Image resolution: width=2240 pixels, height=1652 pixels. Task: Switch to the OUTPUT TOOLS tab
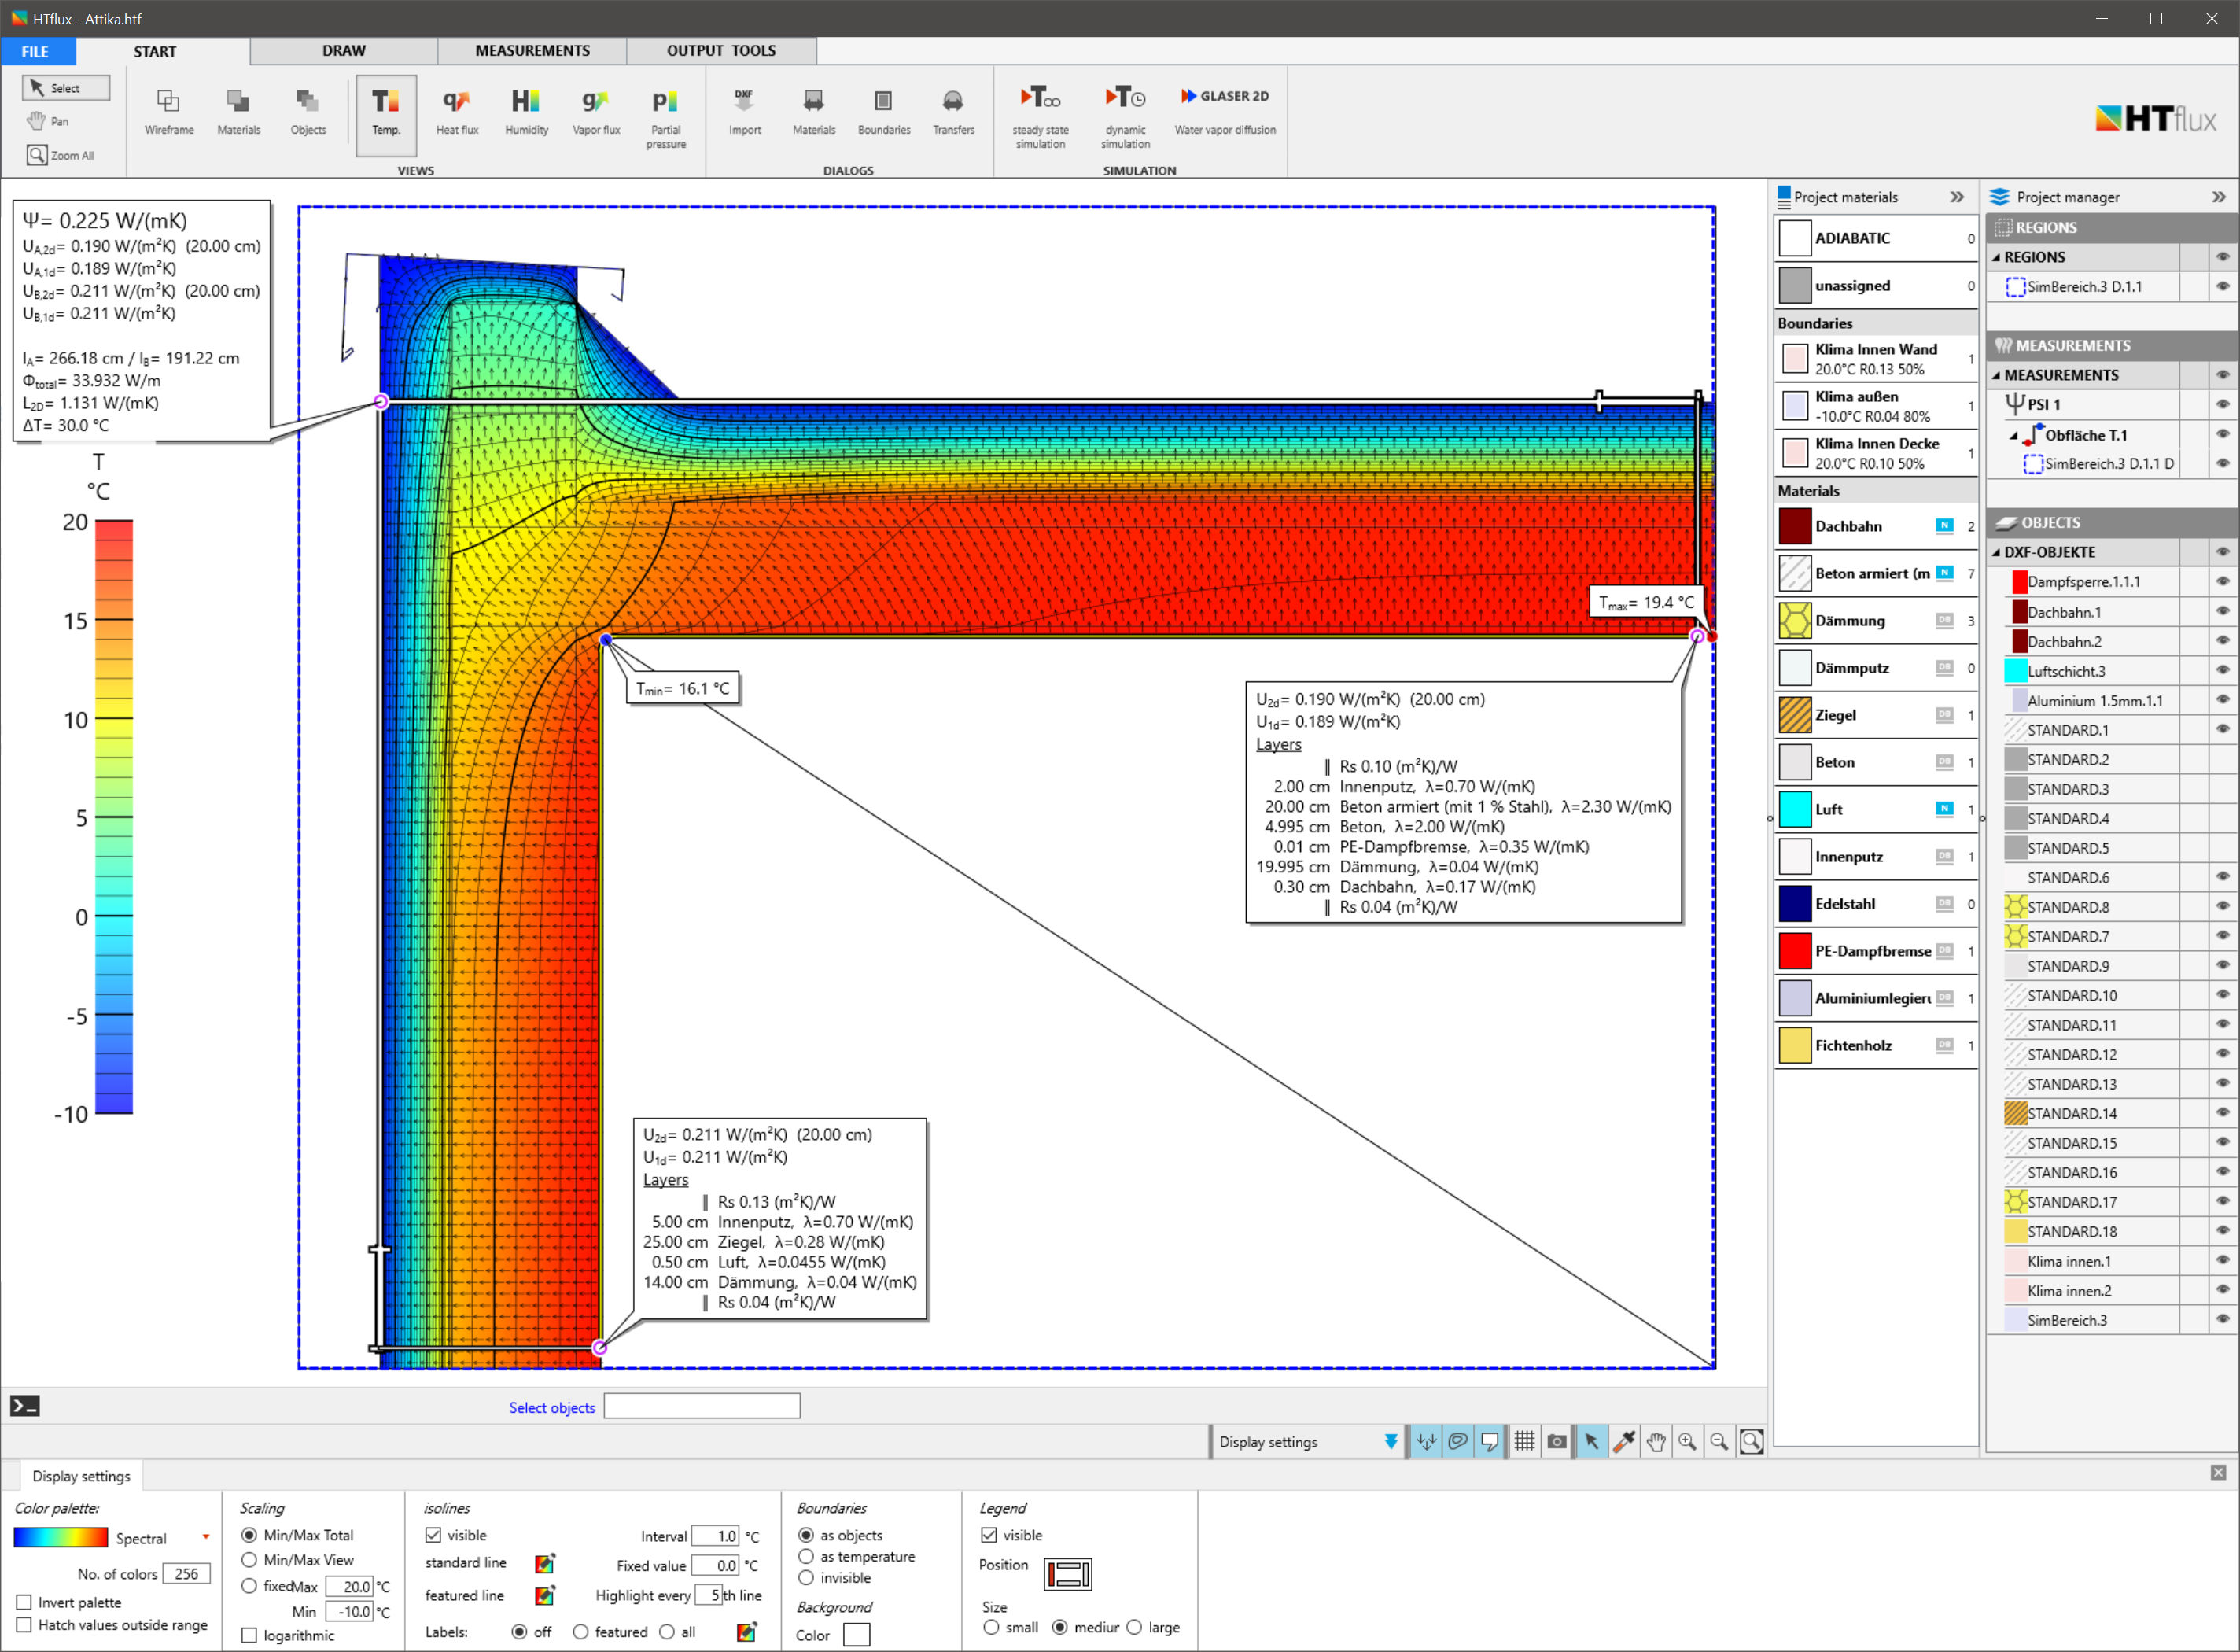[x=720, y=51]
